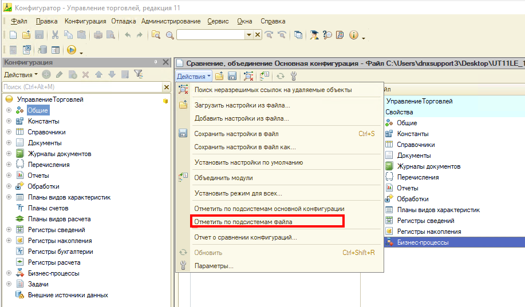The image size is (525, 307).
Task: Click the Start Debugging play icon
Action: pos(72,50)
